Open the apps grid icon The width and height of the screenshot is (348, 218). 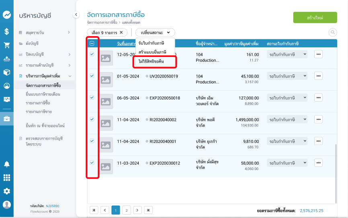click(6, 177)
